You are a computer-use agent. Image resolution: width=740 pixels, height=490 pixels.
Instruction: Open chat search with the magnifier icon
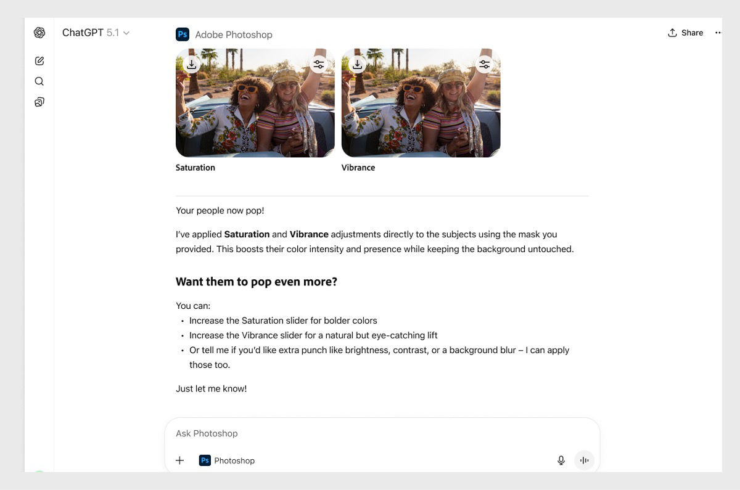(x=39, y=81)
